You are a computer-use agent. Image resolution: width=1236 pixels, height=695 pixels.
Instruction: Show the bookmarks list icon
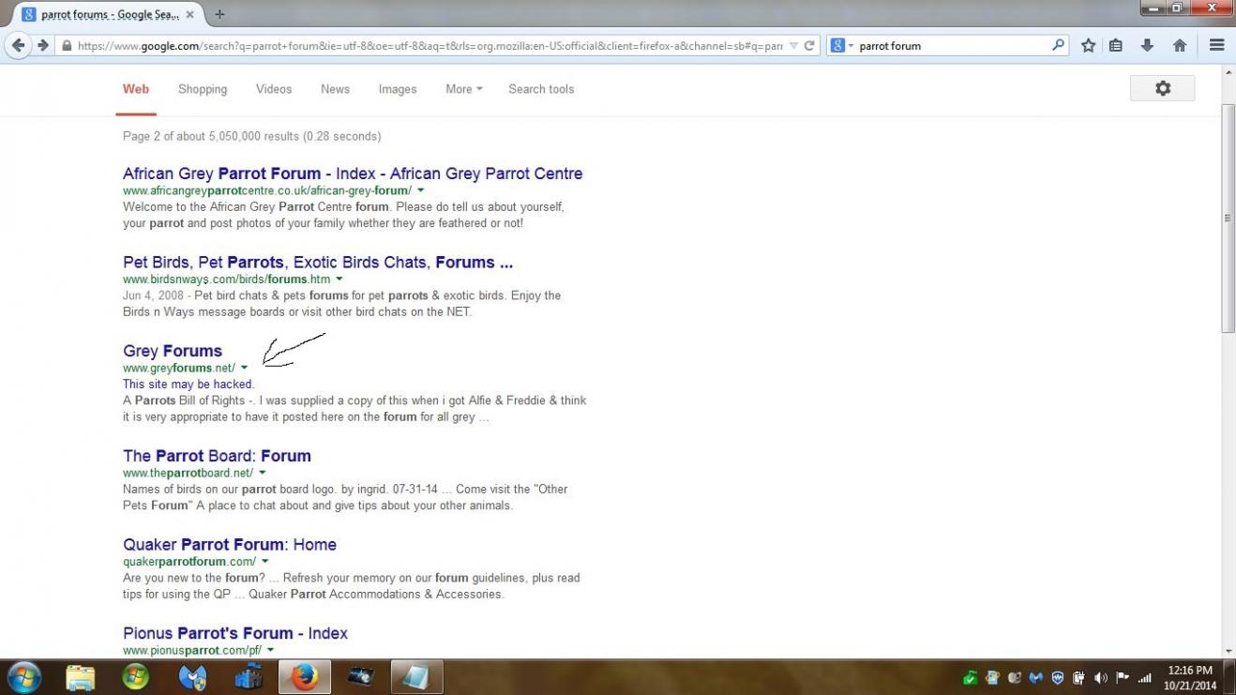[x=1116, y=45]
